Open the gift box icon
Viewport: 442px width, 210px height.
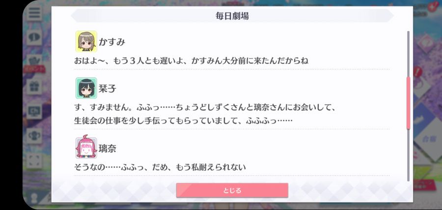click(x=34, y=87)
